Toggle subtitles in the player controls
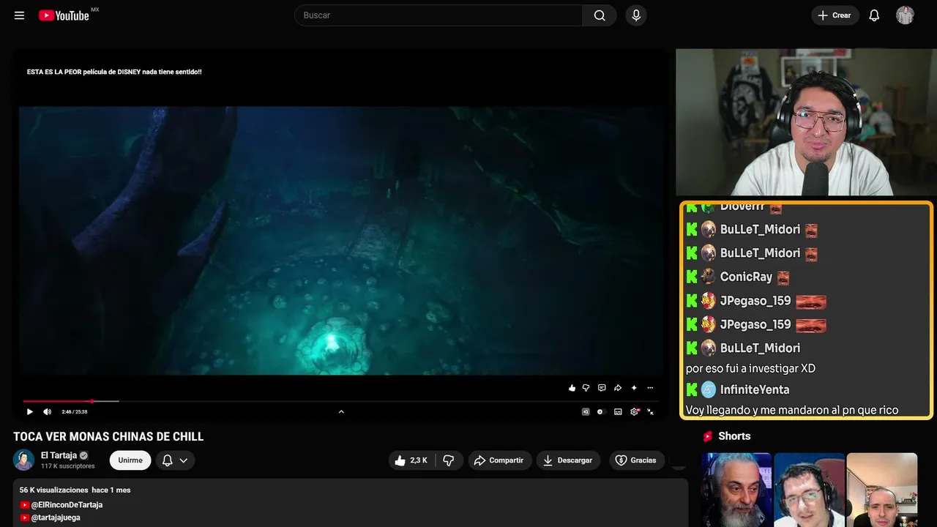The image size is (937, 527). (x=618, y=411)
